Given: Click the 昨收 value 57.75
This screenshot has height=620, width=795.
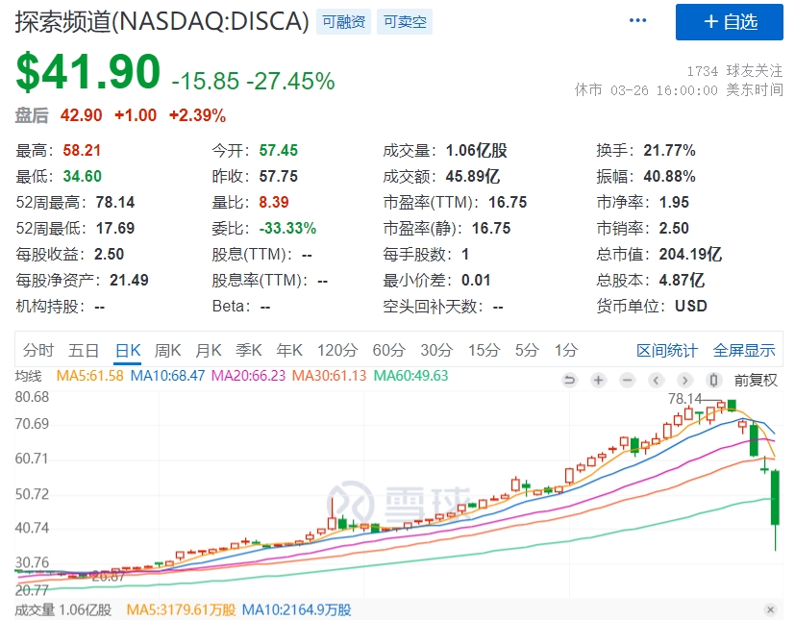Looking at the screenshot, I should [x=279, y=177].
